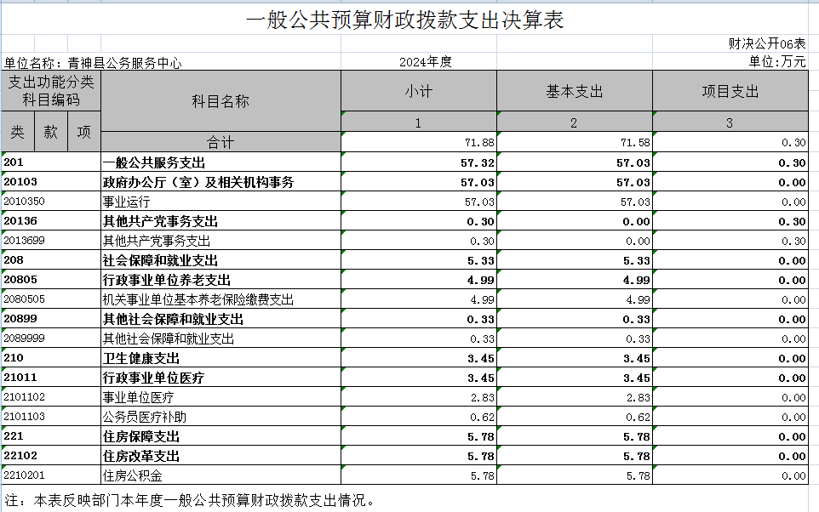Screen dimensions: 819x512
Task: Select the 科目名称 column header cell
Action: tap(220, 101)
